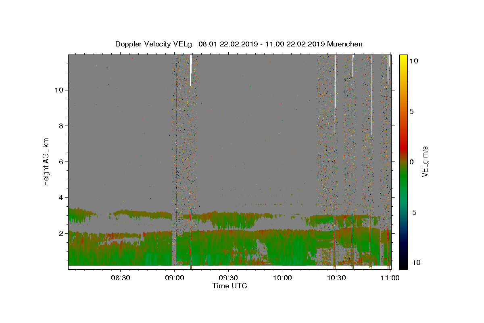Click the "Muenchen" station name in title

coord(345,44)
